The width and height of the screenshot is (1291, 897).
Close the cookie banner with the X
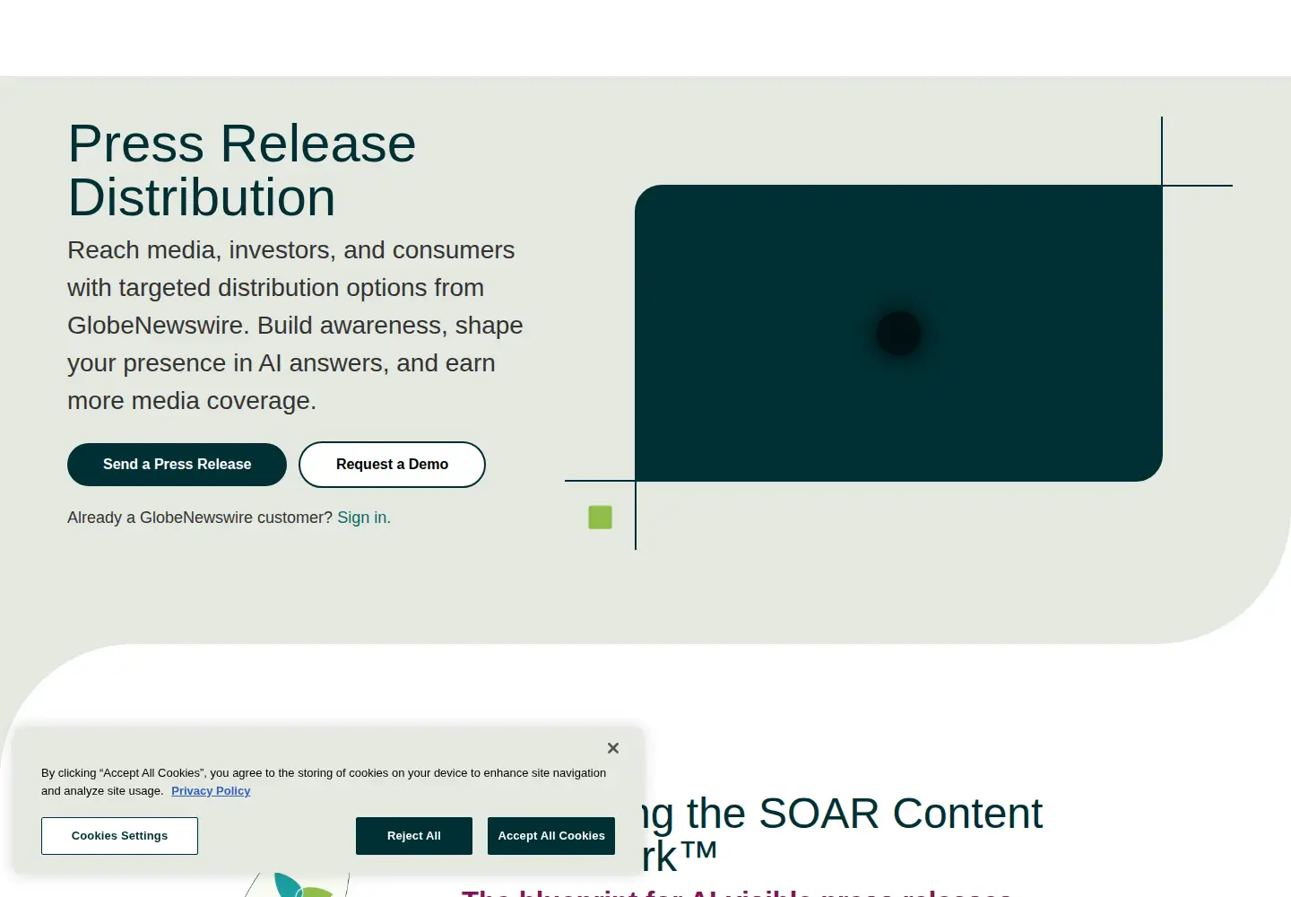613,748
